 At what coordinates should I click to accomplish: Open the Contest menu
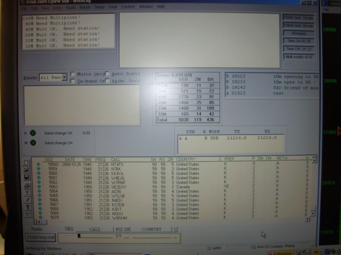[128, 7]
